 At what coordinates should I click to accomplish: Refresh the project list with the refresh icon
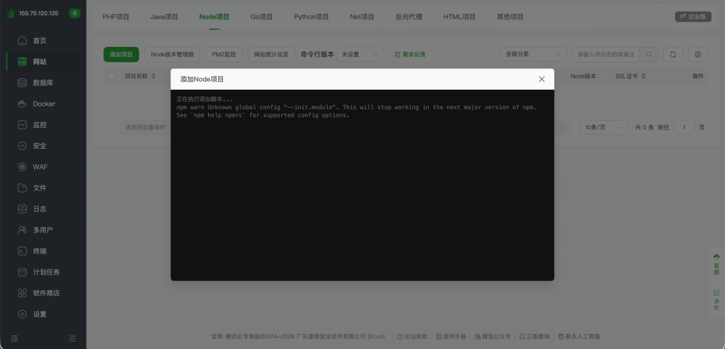pyautogui.click(x=673, y=54)
